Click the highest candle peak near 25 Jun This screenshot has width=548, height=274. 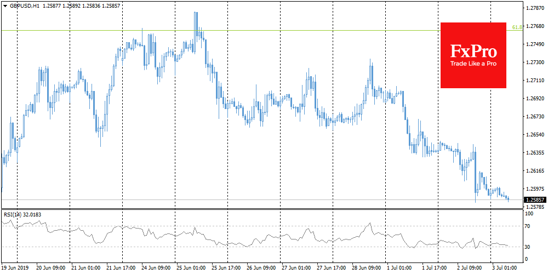(x=196, y=14)
